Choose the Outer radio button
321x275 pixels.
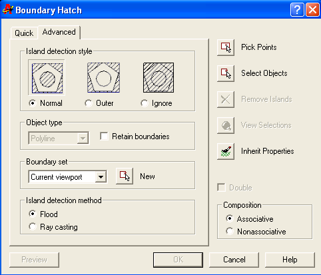[89, 103]
